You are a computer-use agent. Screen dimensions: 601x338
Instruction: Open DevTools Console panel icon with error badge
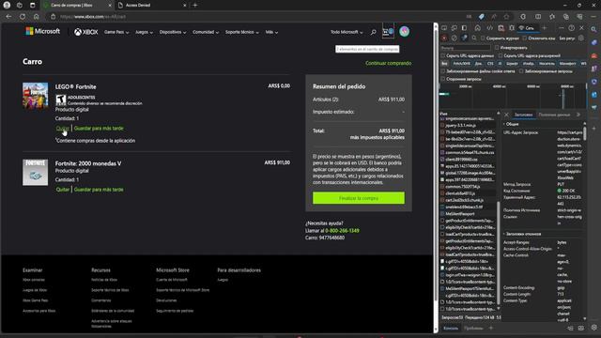[x=501, y=28]
